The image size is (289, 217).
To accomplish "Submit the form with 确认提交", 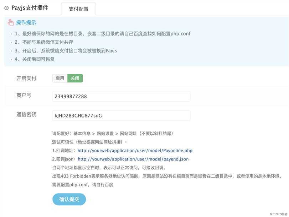I will pos(69,199).
